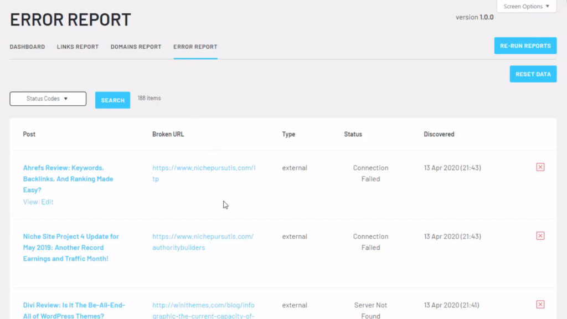The width and height of the screenshot is (567, 319).
Task: Open the Status Codes dropdown
Action: tap(48, 99)
